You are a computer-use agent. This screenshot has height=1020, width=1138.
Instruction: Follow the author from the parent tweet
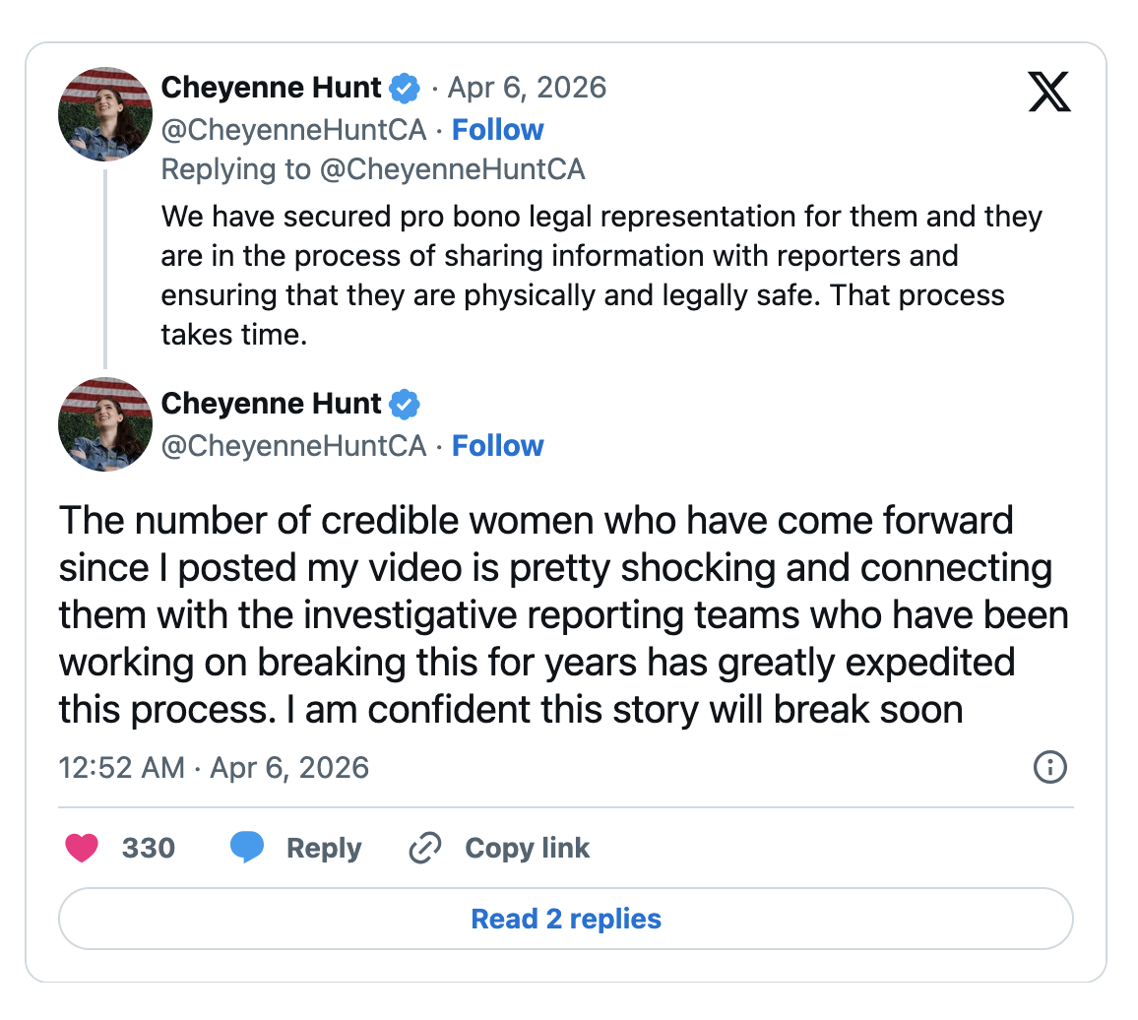point(497,130)
